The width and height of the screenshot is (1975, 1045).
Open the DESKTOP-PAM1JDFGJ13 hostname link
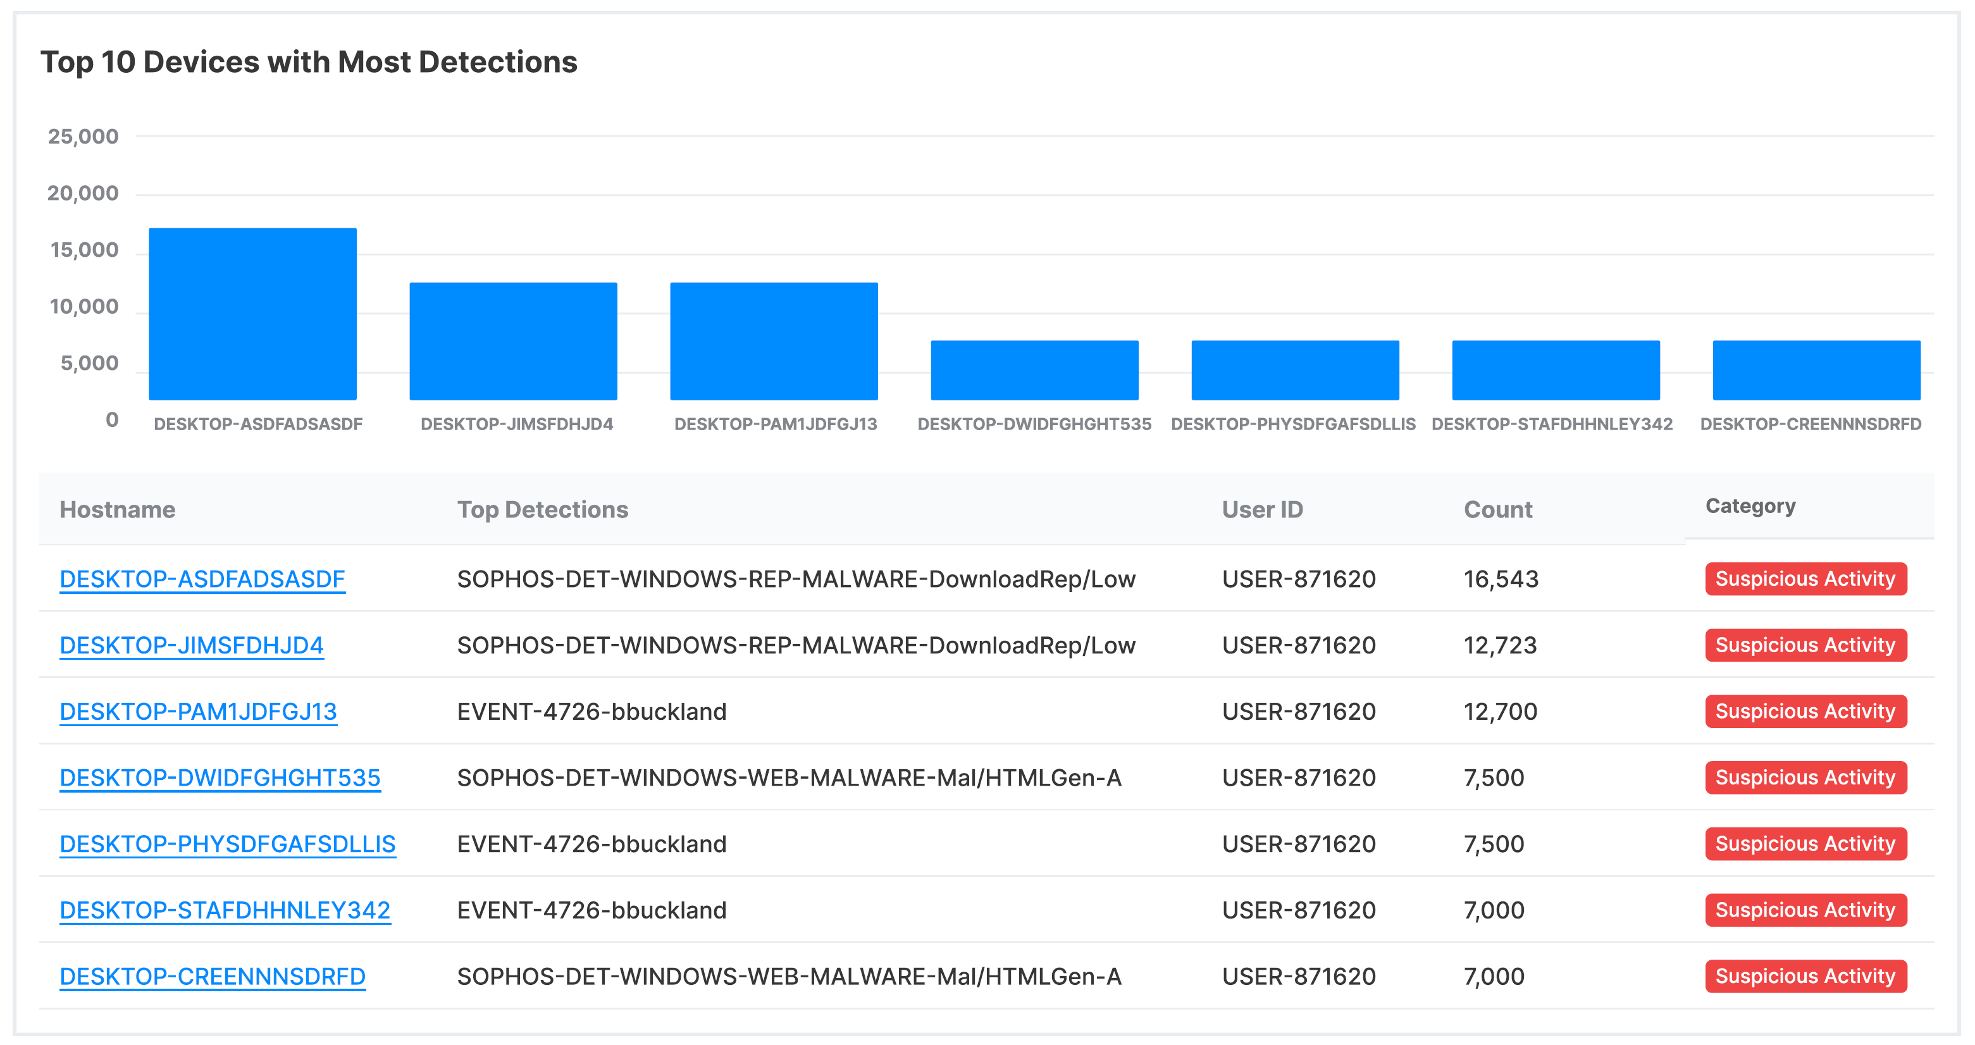pyautogui.click(x=198, y=712)
